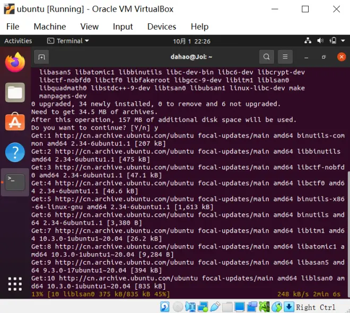Click USB devices status icon

[215, 307]
